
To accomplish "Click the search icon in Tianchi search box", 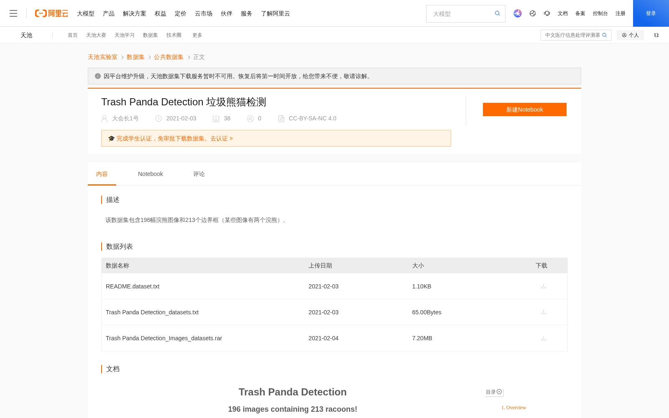I will click(x=605, y=35).
